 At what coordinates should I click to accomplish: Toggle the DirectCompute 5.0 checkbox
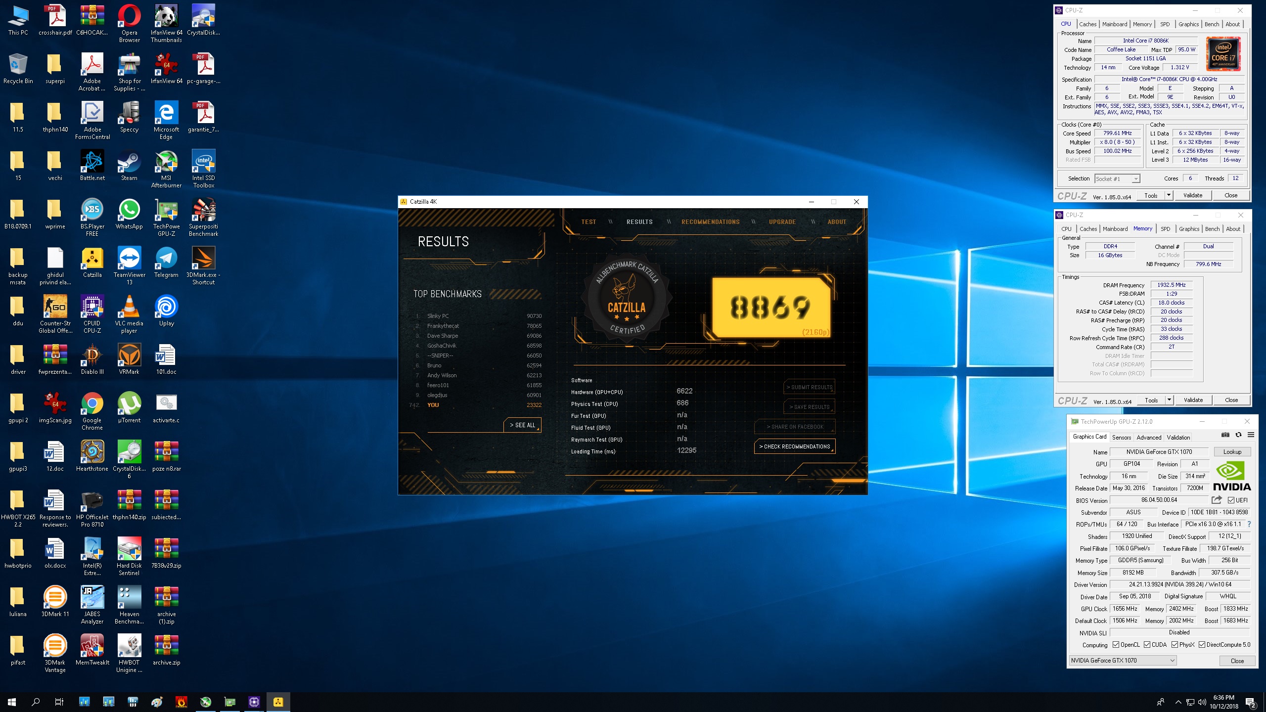pyautogui.click(x=1202, y=645)
